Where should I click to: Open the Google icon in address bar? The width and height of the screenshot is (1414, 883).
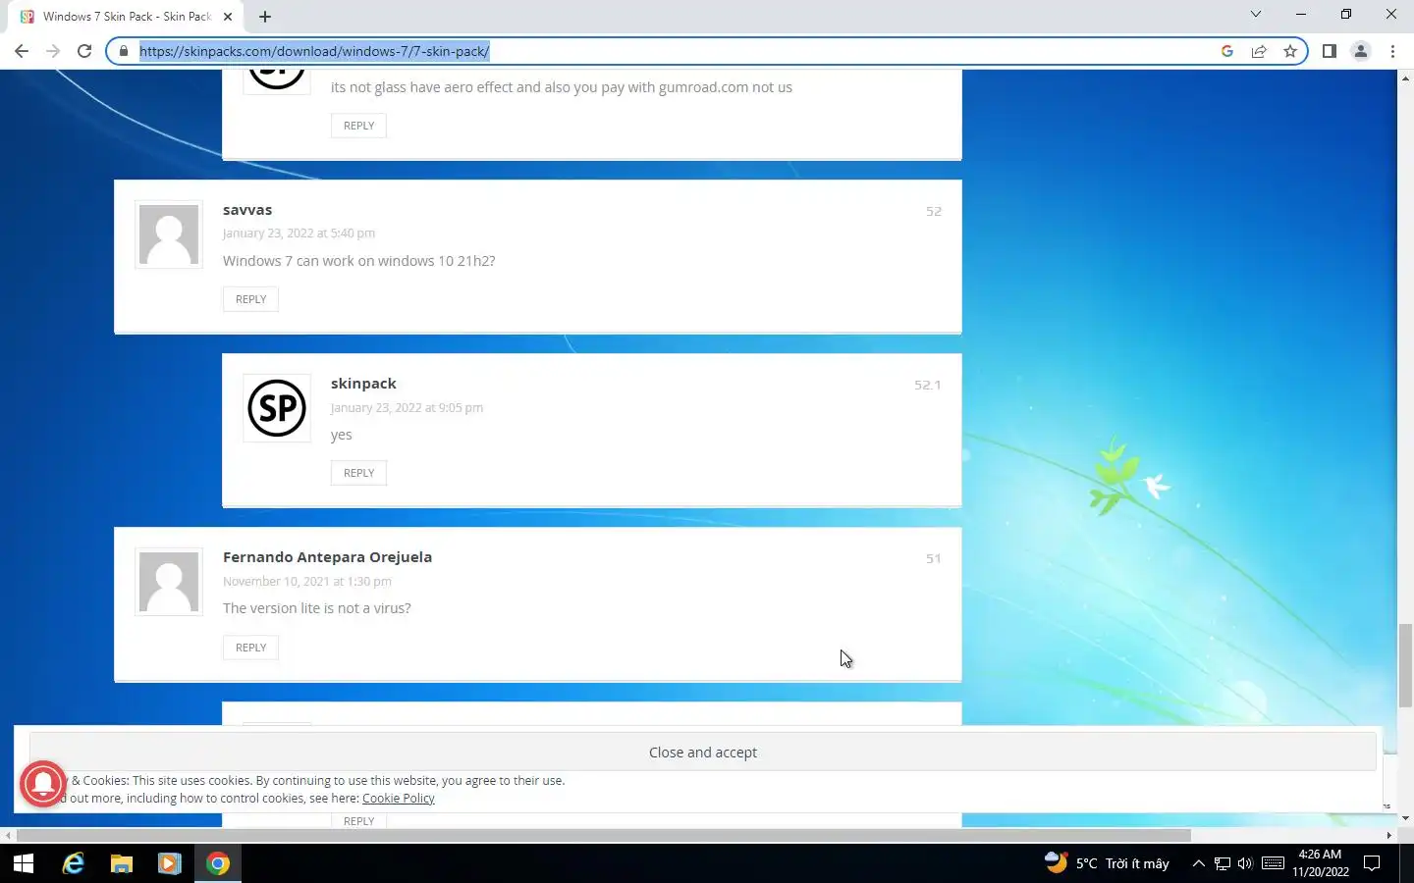[x=1227, y=51]
